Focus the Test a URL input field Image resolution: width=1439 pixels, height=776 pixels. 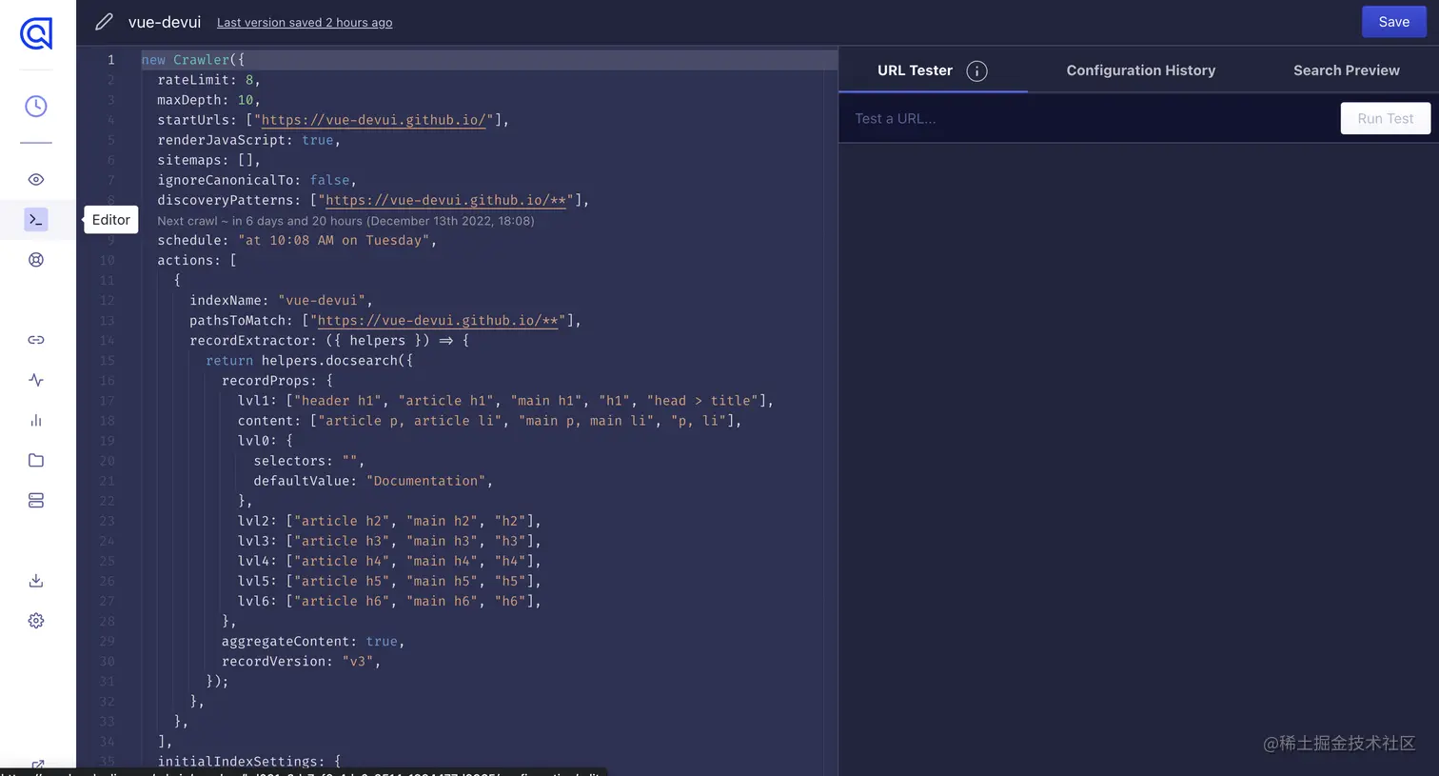(1090, 119)
